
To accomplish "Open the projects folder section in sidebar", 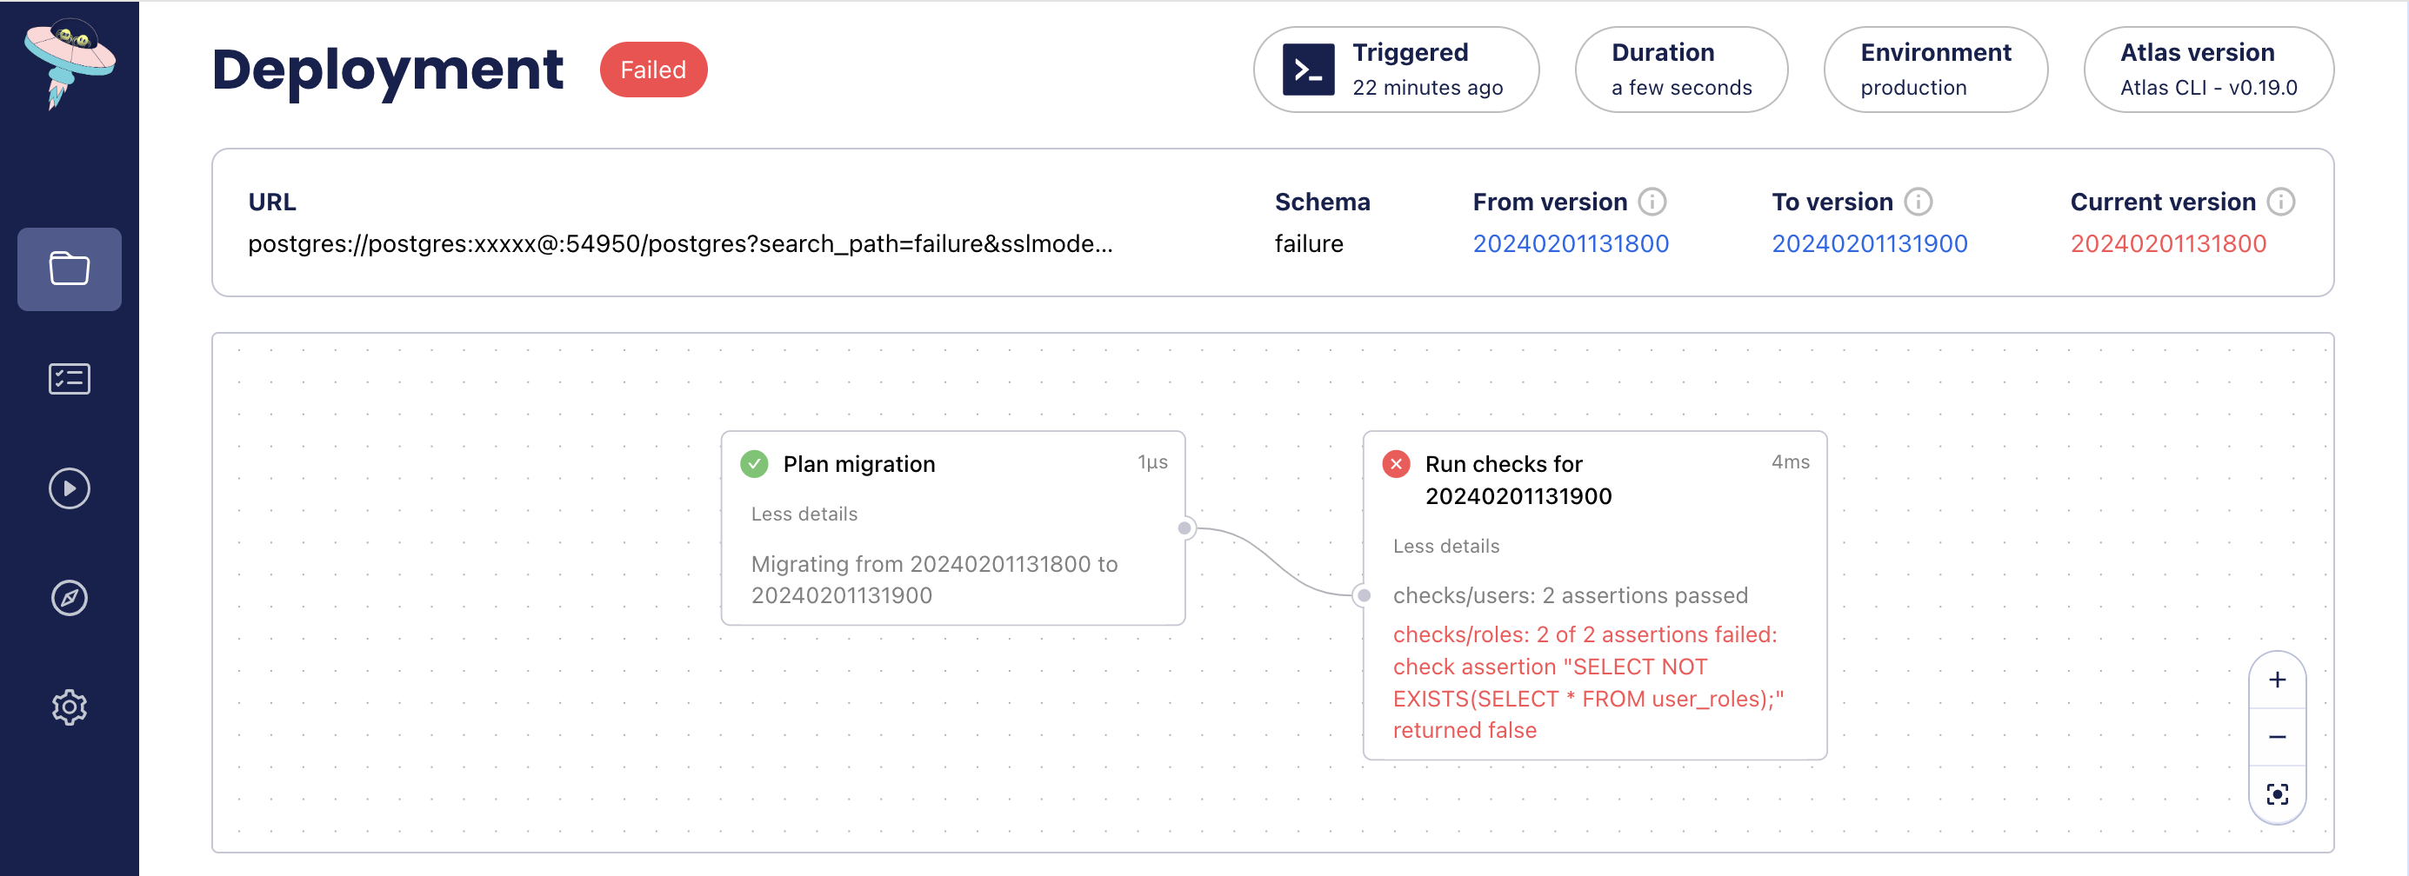I will tap(70, 269).
